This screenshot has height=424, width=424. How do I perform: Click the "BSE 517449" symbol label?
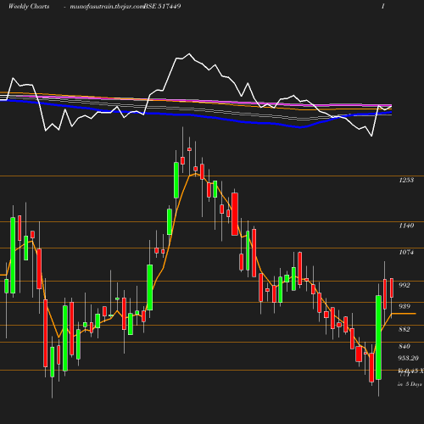(x=162, y=7)
